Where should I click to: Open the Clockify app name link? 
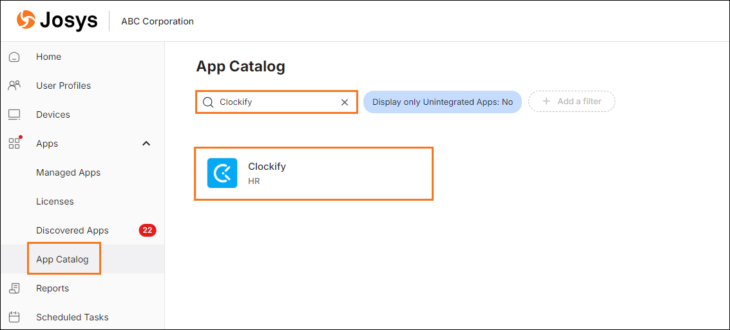click(267, 167)
